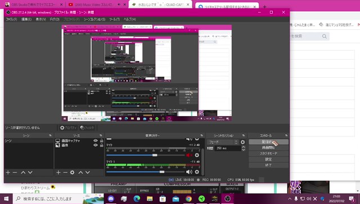
Task: Open notification center in system tray
Action: click(x=352, y=198)
